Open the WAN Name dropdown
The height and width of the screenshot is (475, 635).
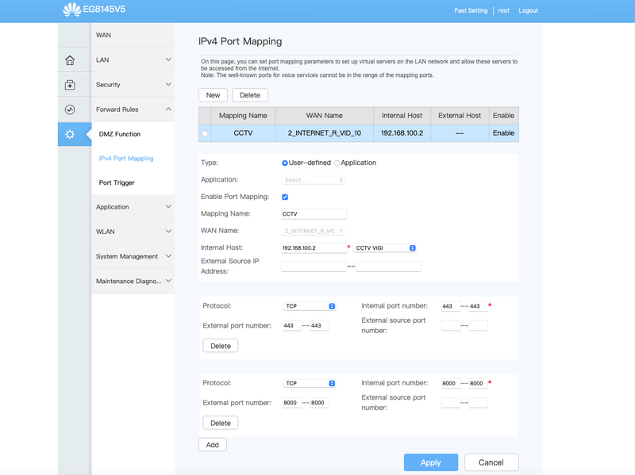[x=313, y=231]
